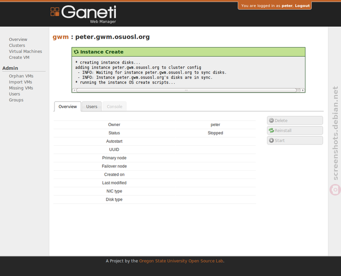Screen dimensions: 341x276
Task: Click the gwm cluster title link
Action: tap(60, 37)
